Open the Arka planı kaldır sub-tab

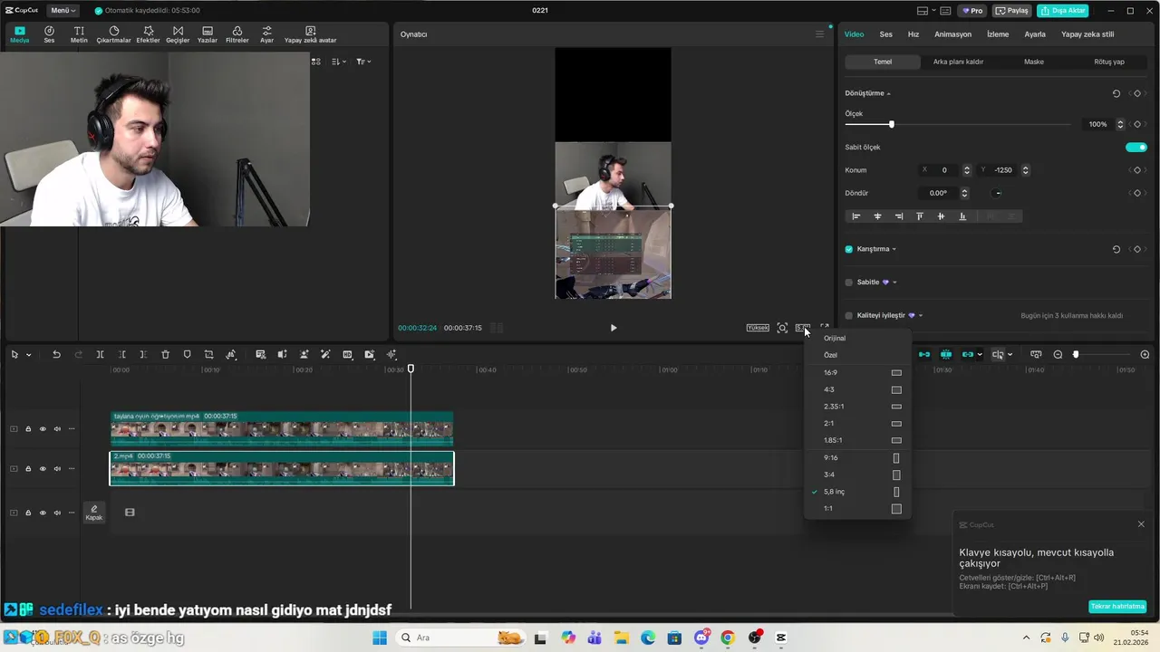tap(958, 62)
